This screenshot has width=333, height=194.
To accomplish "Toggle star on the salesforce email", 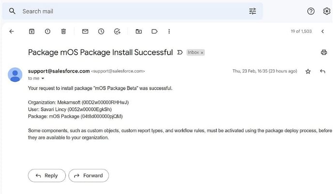I will pyautogui.click(x=308, y=71).
